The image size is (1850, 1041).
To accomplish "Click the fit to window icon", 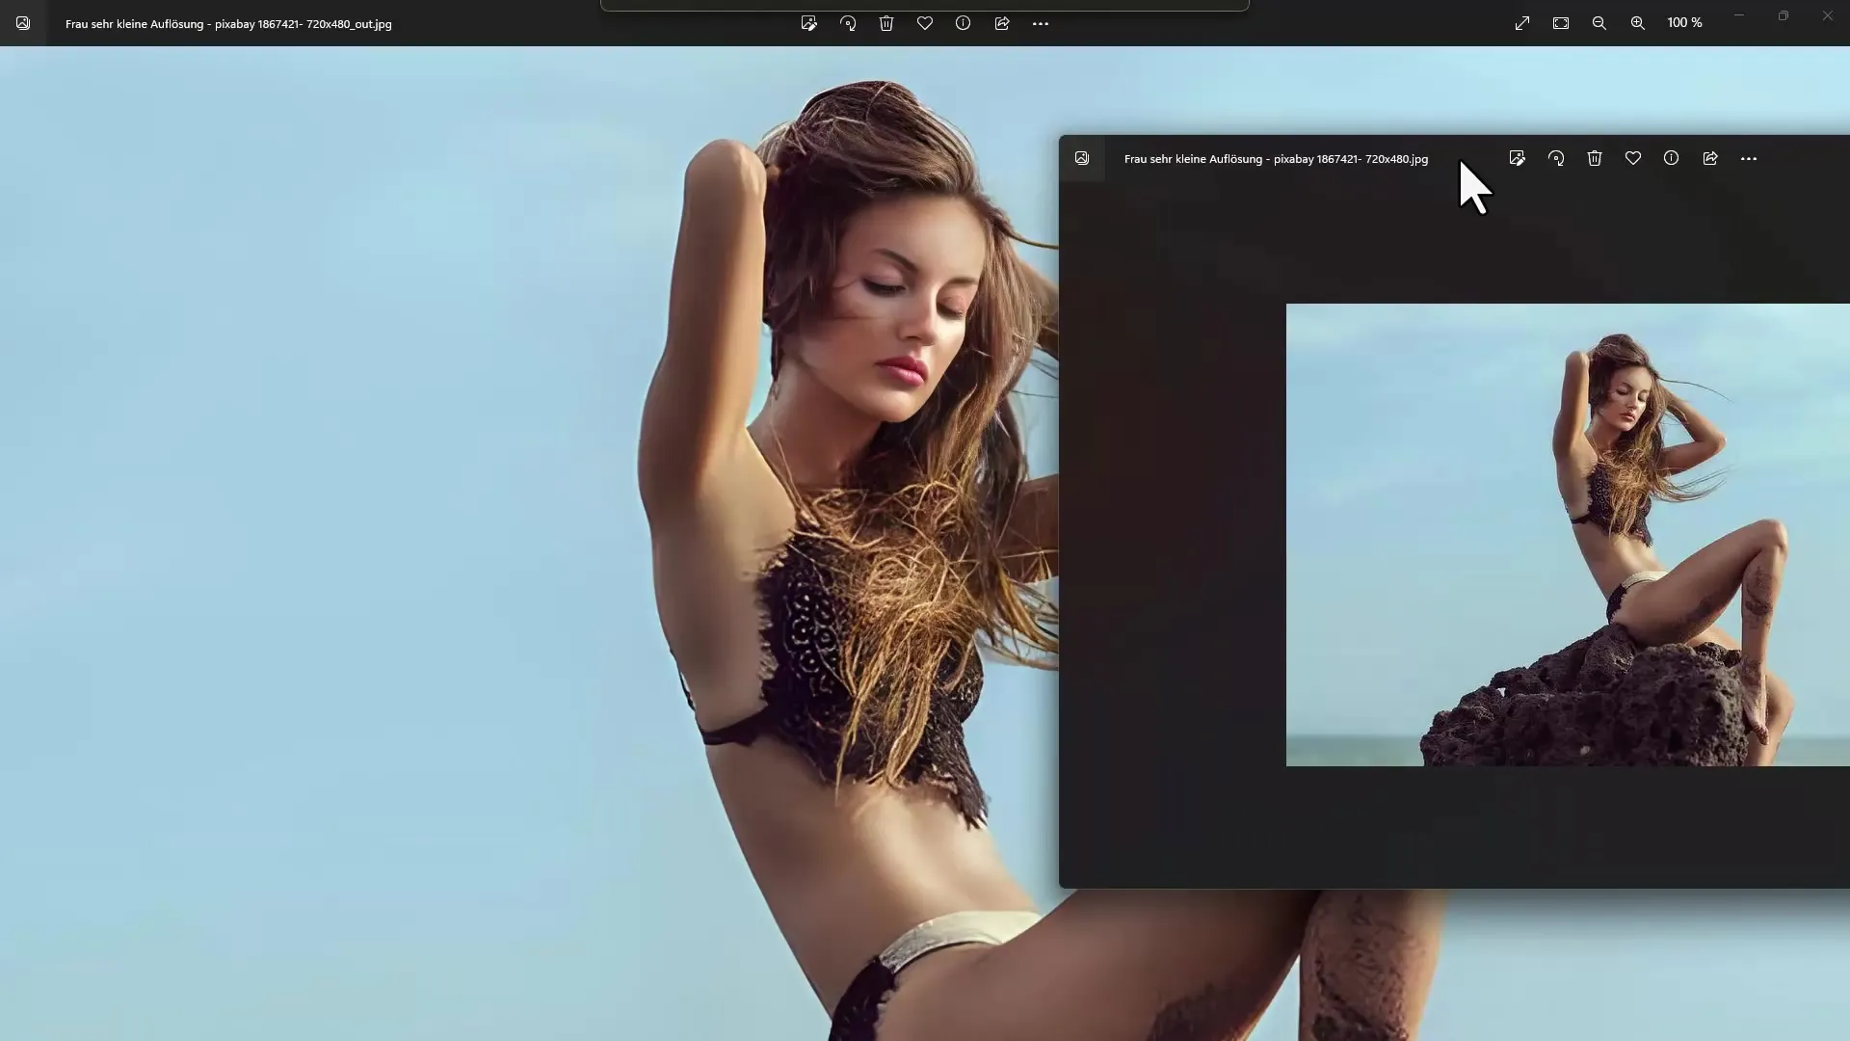I will [1561, 23].
